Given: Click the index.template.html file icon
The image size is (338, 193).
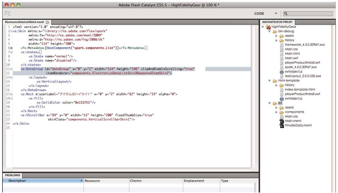Looking at the screenshot, I should pos(282,89).
